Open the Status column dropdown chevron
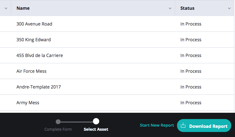235x137 pixels. (x=229, y=9)
